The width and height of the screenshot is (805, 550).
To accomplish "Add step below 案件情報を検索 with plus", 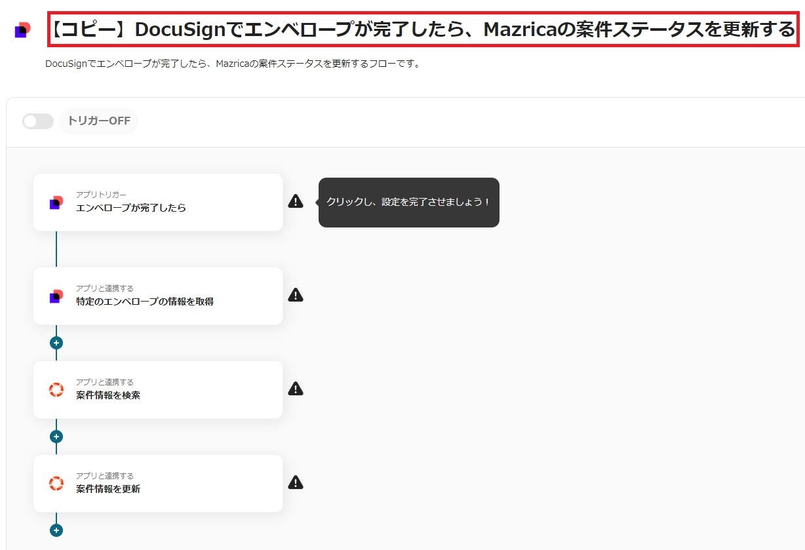I will pyautogui.click(x=56, y=437).
